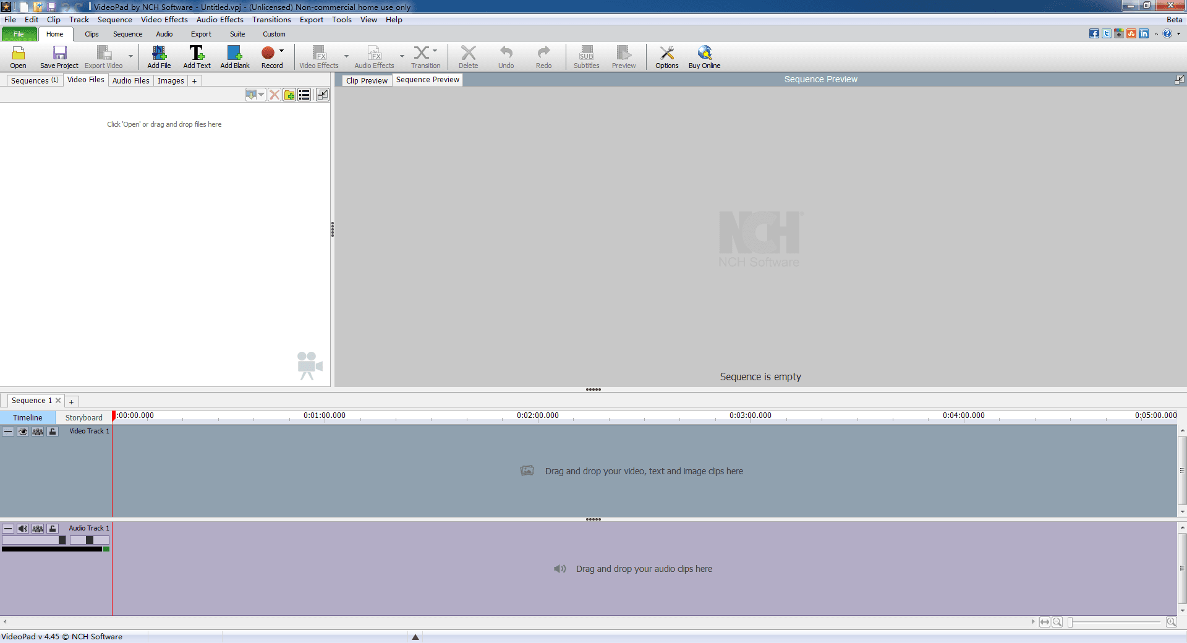Open the Transitions menu
Image resolution: width=1187 pixels, height=643 pixels.
[271, 20]
